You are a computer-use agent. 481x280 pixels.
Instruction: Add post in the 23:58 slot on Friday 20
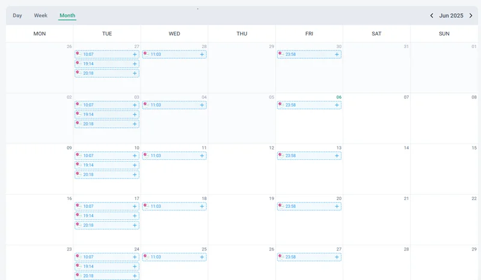click(337, 207)
